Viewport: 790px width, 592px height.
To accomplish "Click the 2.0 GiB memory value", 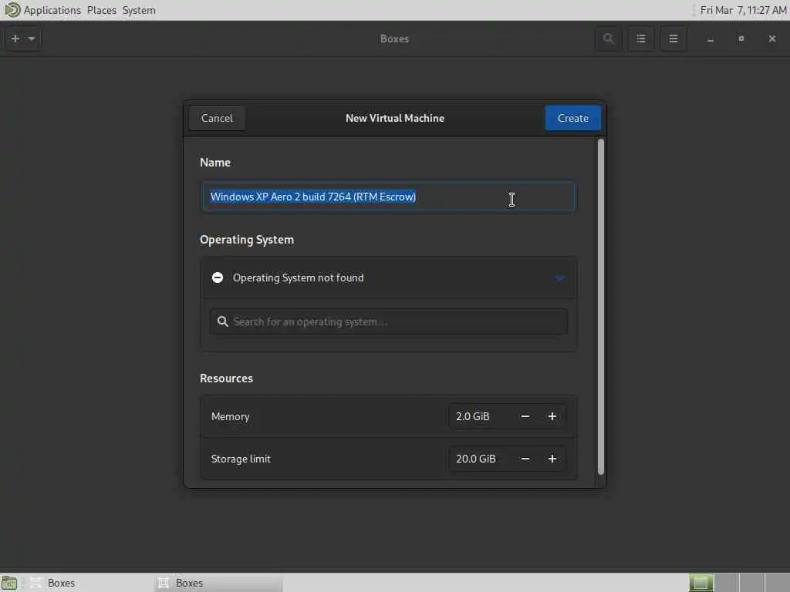I will click(473, 416).
